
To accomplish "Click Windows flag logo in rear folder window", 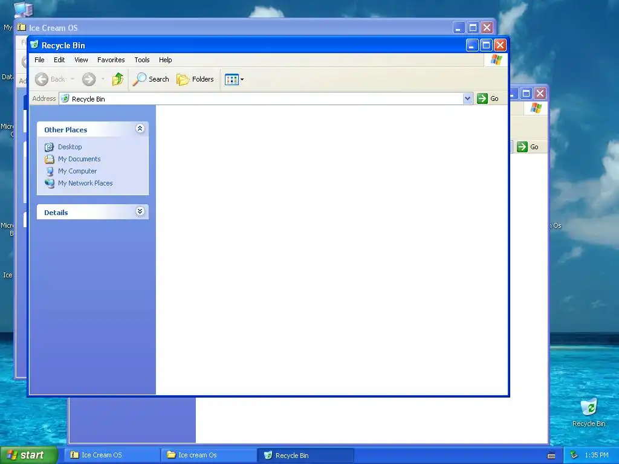I will point(536,108).
